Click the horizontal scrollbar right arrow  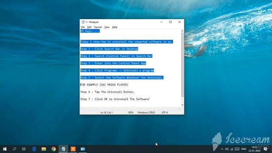[179, 108]
